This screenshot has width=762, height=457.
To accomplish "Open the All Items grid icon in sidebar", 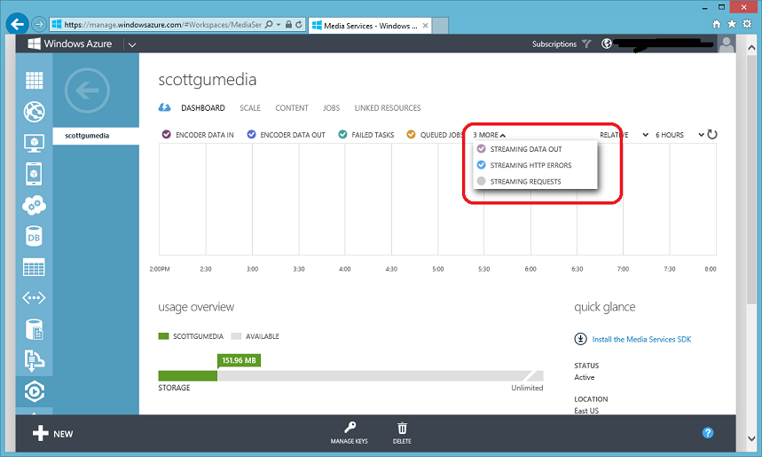I will [34, 80].
